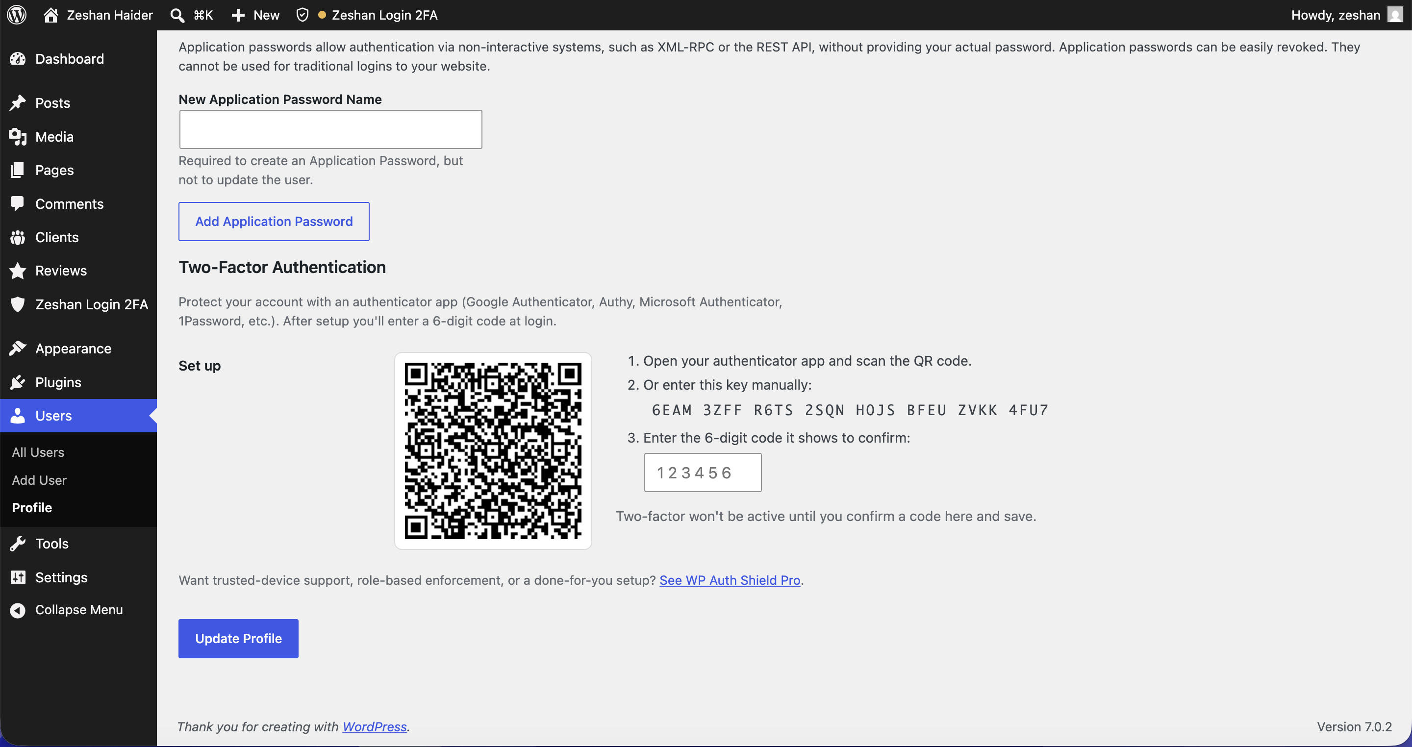The height and width of the screenshot is (747, 1412).
Task: Open Zeshan Login 2FA in admin bar
Action: [384, 15]
